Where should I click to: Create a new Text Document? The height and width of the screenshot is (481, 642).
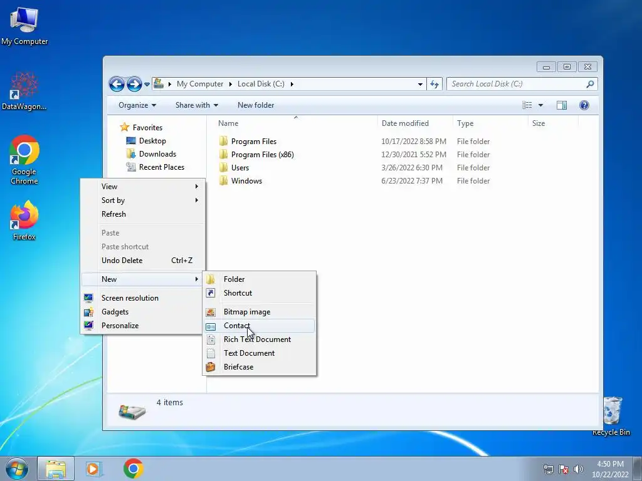(260, 353)
